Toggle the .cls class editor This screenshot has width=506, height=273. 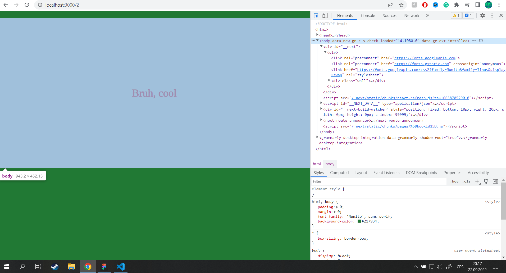click(466, 181)
